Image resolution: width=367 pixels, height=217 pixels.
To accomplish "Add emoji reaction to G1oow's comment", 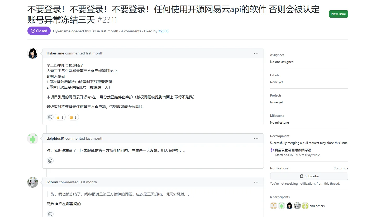I will point(50,214).
